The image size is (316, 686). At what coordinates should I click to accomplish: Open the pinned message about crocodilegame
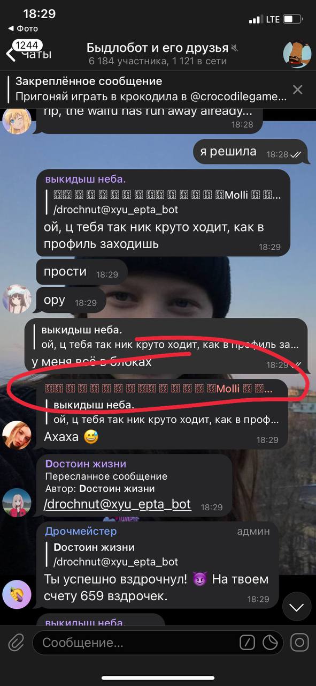coord(147,89)
